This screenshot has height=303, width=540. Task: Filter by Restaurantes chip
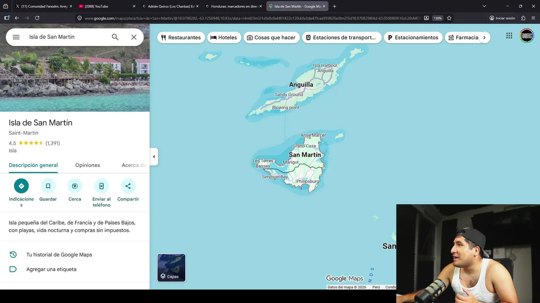pyautogui.click(x=181, y=37)
